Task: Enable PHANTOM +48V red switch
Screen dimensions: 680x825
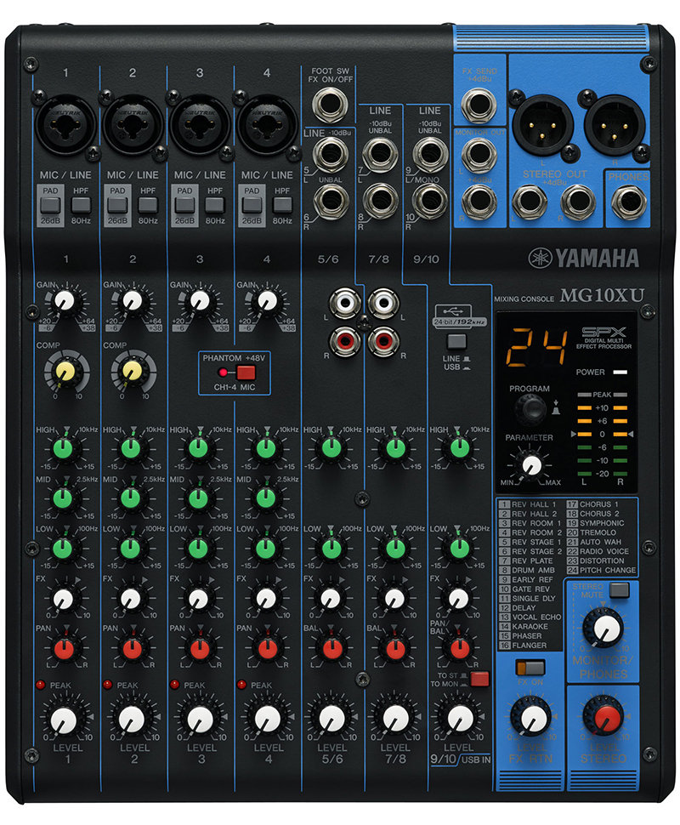Action: (246, 373)
